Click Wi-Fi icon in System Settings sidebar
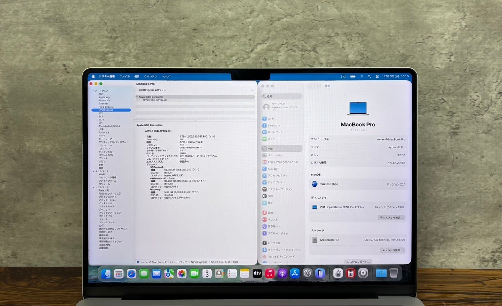The height and width of the screenshot is (306, 502). (x=264, y=119)
